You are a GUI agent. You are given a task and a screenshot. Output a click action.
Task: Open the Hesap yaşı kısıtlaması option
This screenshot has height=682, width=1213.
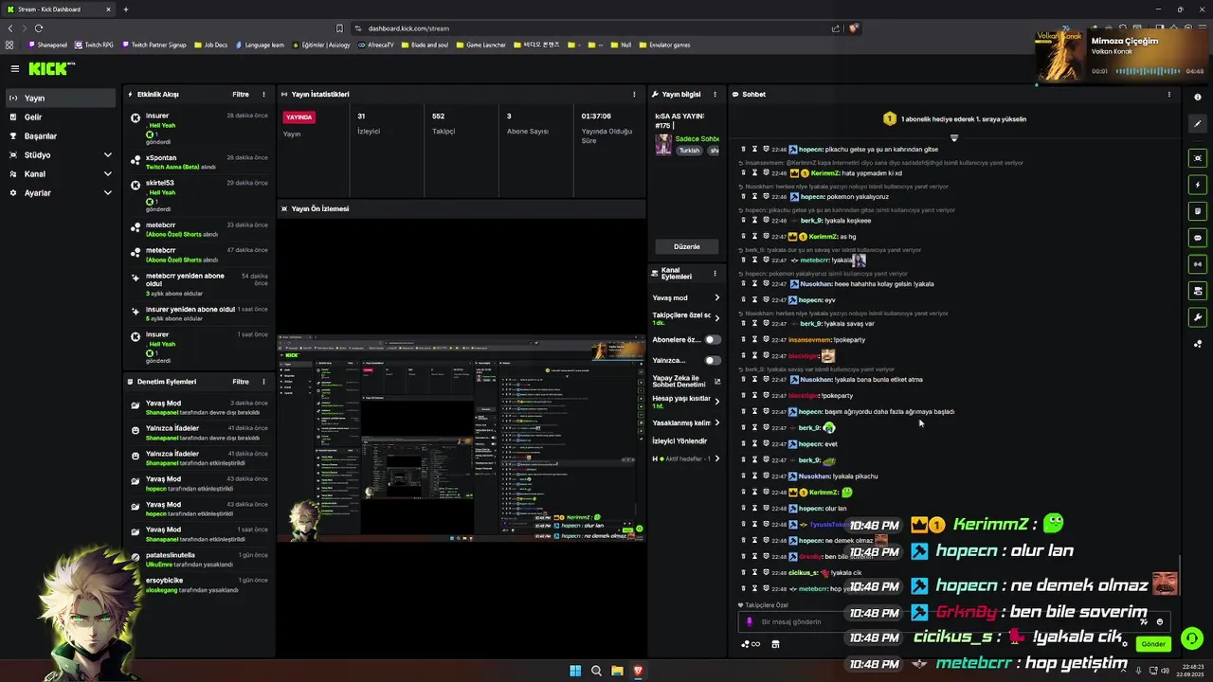686,402
